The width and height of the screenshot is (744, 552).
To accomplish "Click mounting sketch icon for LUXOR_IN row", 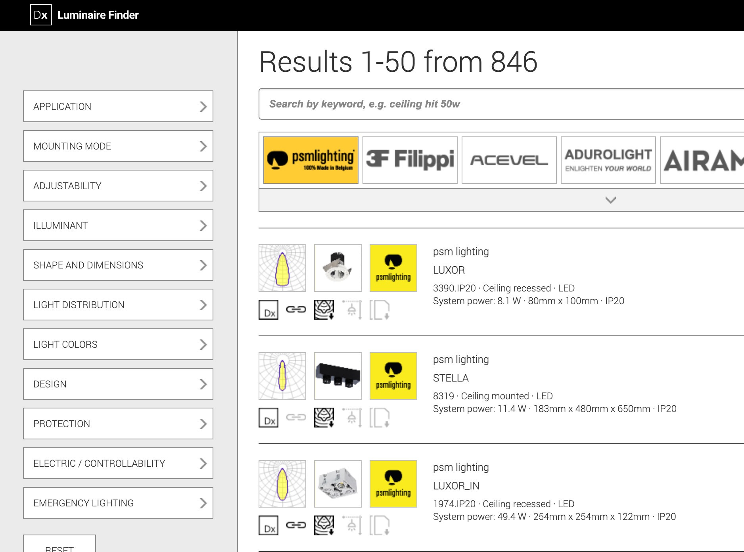I will (352, 525).
